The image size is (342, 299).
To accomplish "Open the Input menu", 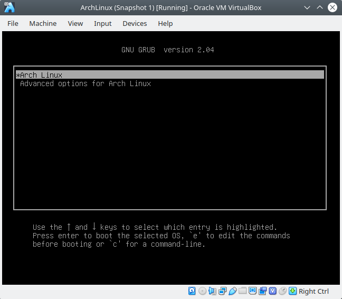I will [x=102, y=23].
